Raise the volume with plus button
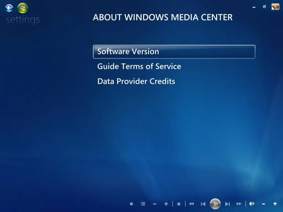The image size is (283, 212). coord(275,204)
